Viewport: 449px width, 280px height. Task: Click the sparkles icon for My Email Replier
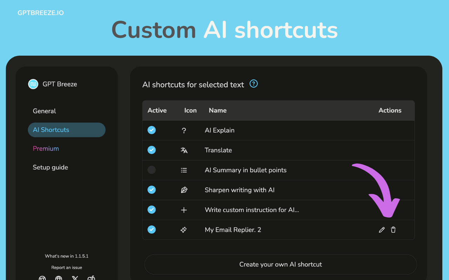(x=184, y=230)
